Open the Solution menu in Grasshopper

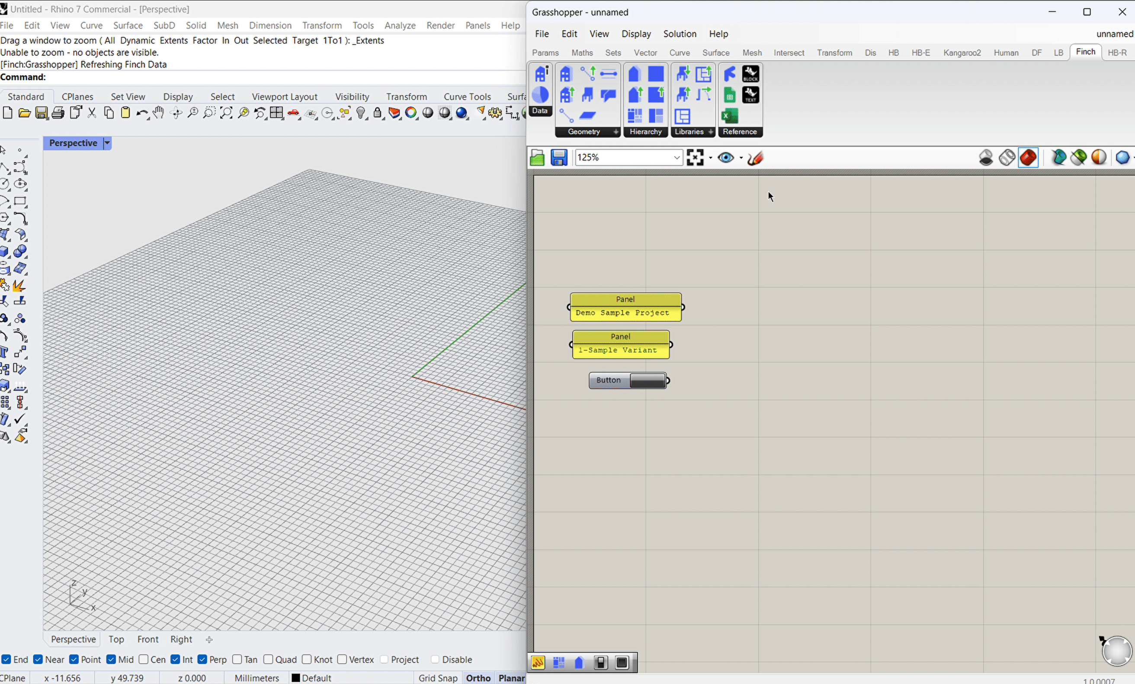tap(680, 34)
